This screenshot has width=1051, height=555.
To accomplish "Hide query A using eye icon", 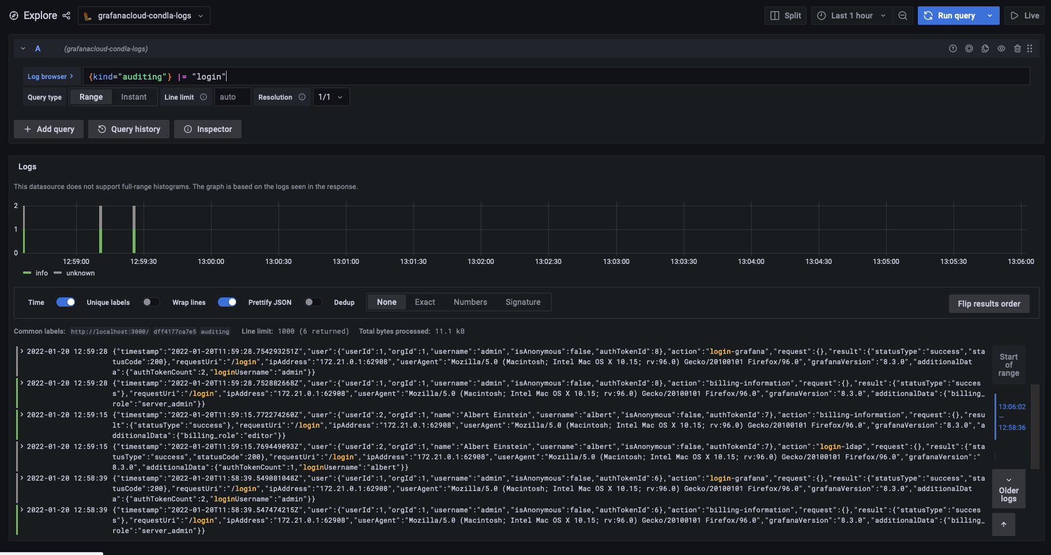I will pos(1001,49).
